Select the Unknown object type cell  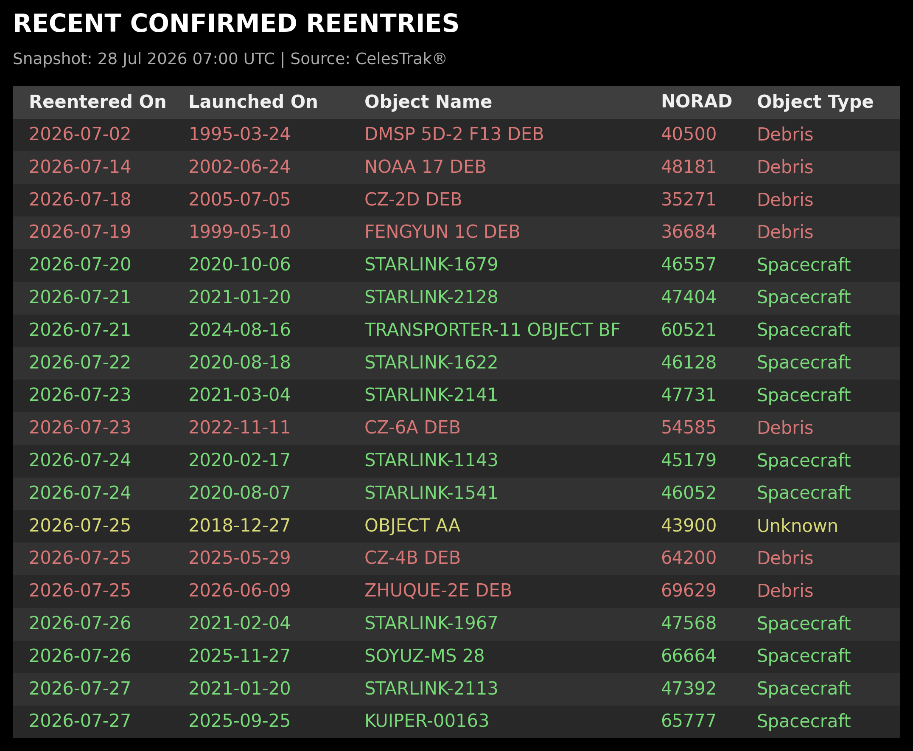point(797,526)
